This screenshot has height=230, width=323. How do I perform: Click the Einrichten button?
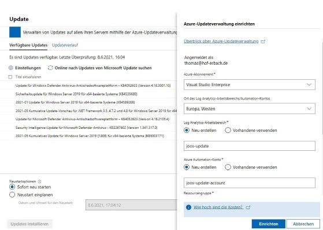pyautogui.click(x=269, y=224)
